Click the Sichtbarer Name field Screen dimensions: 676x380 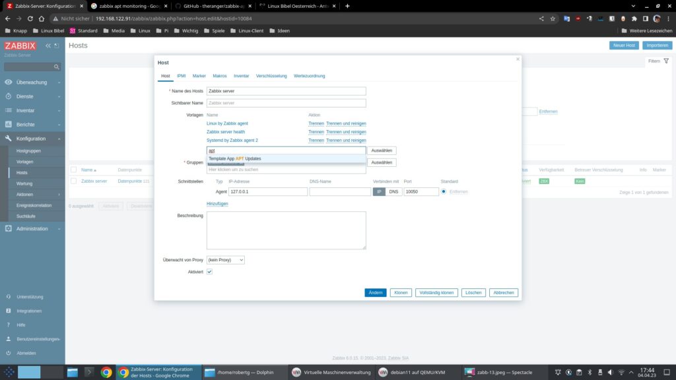tap(287, 103)
